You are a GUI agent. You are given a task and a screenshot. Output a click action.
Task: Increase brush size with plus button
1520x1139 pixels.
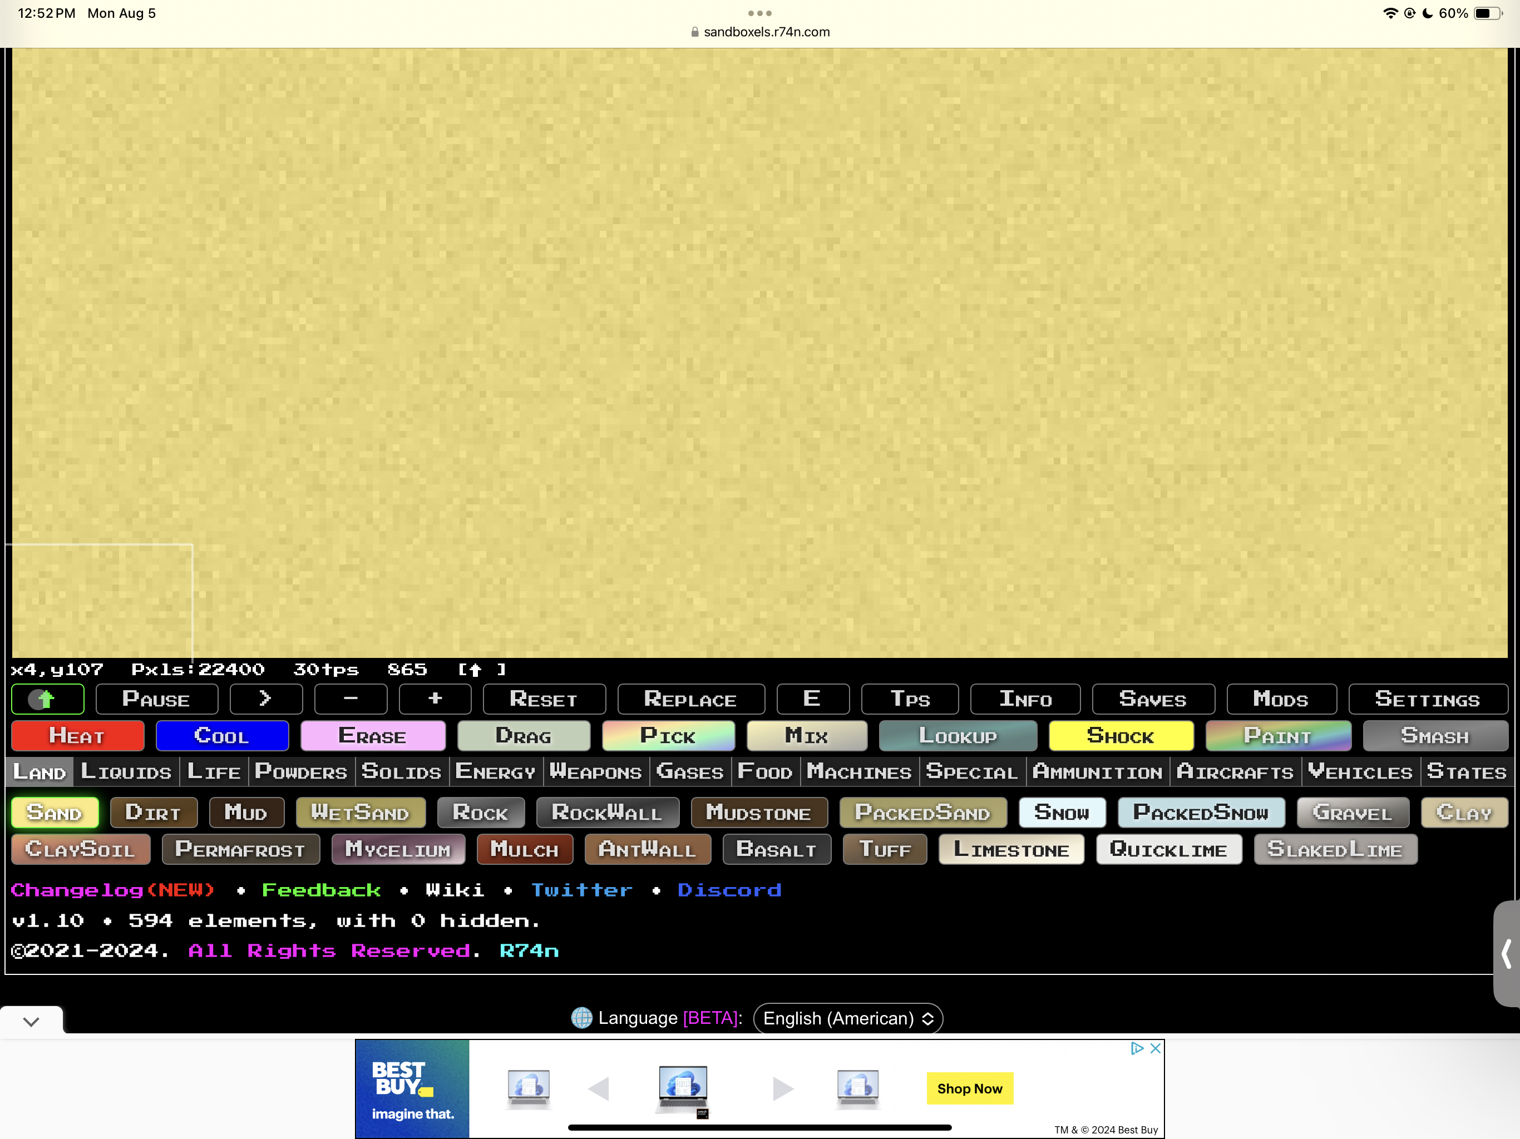tap(435, 699)
